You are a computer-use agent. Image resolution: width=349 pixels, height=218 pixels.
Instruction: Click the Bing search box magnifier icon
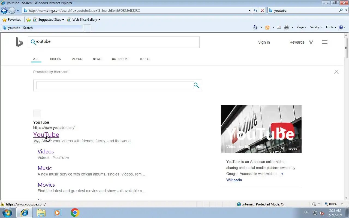pos(33,42)
